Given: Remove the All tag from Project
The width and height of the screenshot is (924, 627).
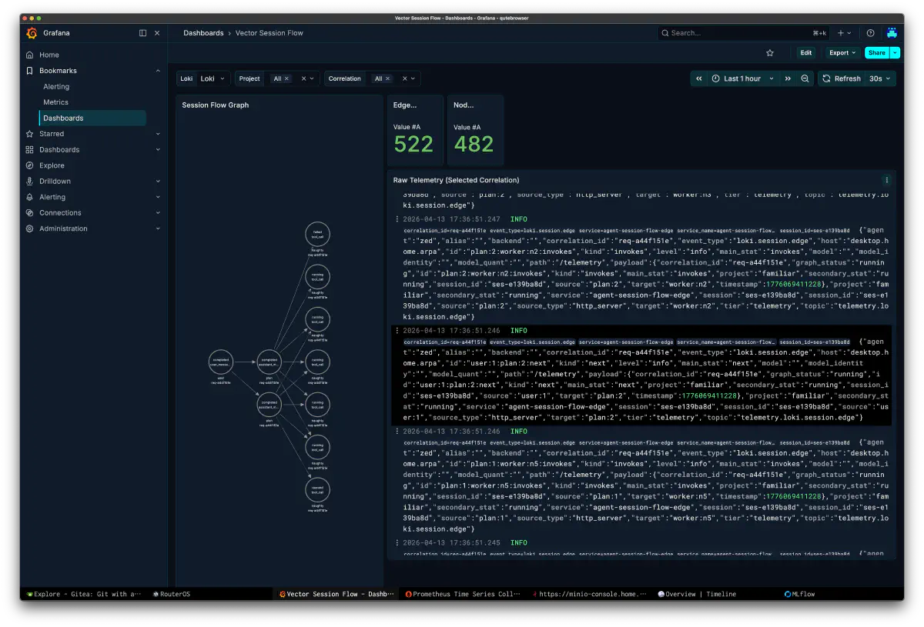Looking at the screenshot, I should tap(286, 78).
